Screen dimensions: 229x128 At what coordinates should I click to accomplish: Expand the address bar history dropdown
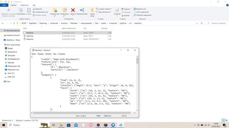pyautogui.click(x=197, y=23)
